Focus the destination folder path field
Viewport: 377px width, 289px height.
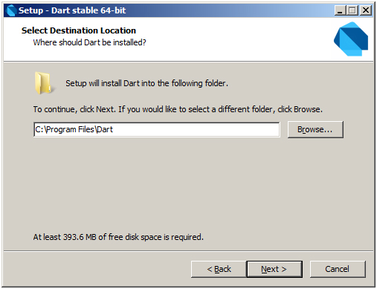pos(157,129)
